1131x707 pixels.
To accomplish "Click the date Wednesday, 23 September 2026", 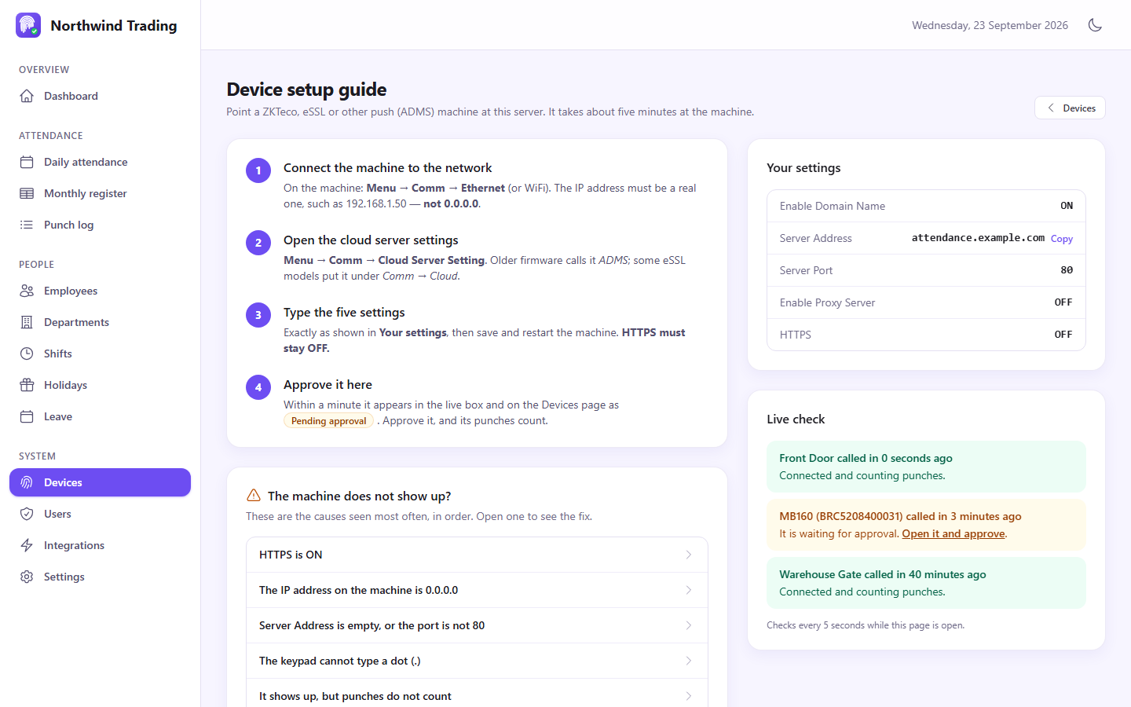I will click(990, 25).
